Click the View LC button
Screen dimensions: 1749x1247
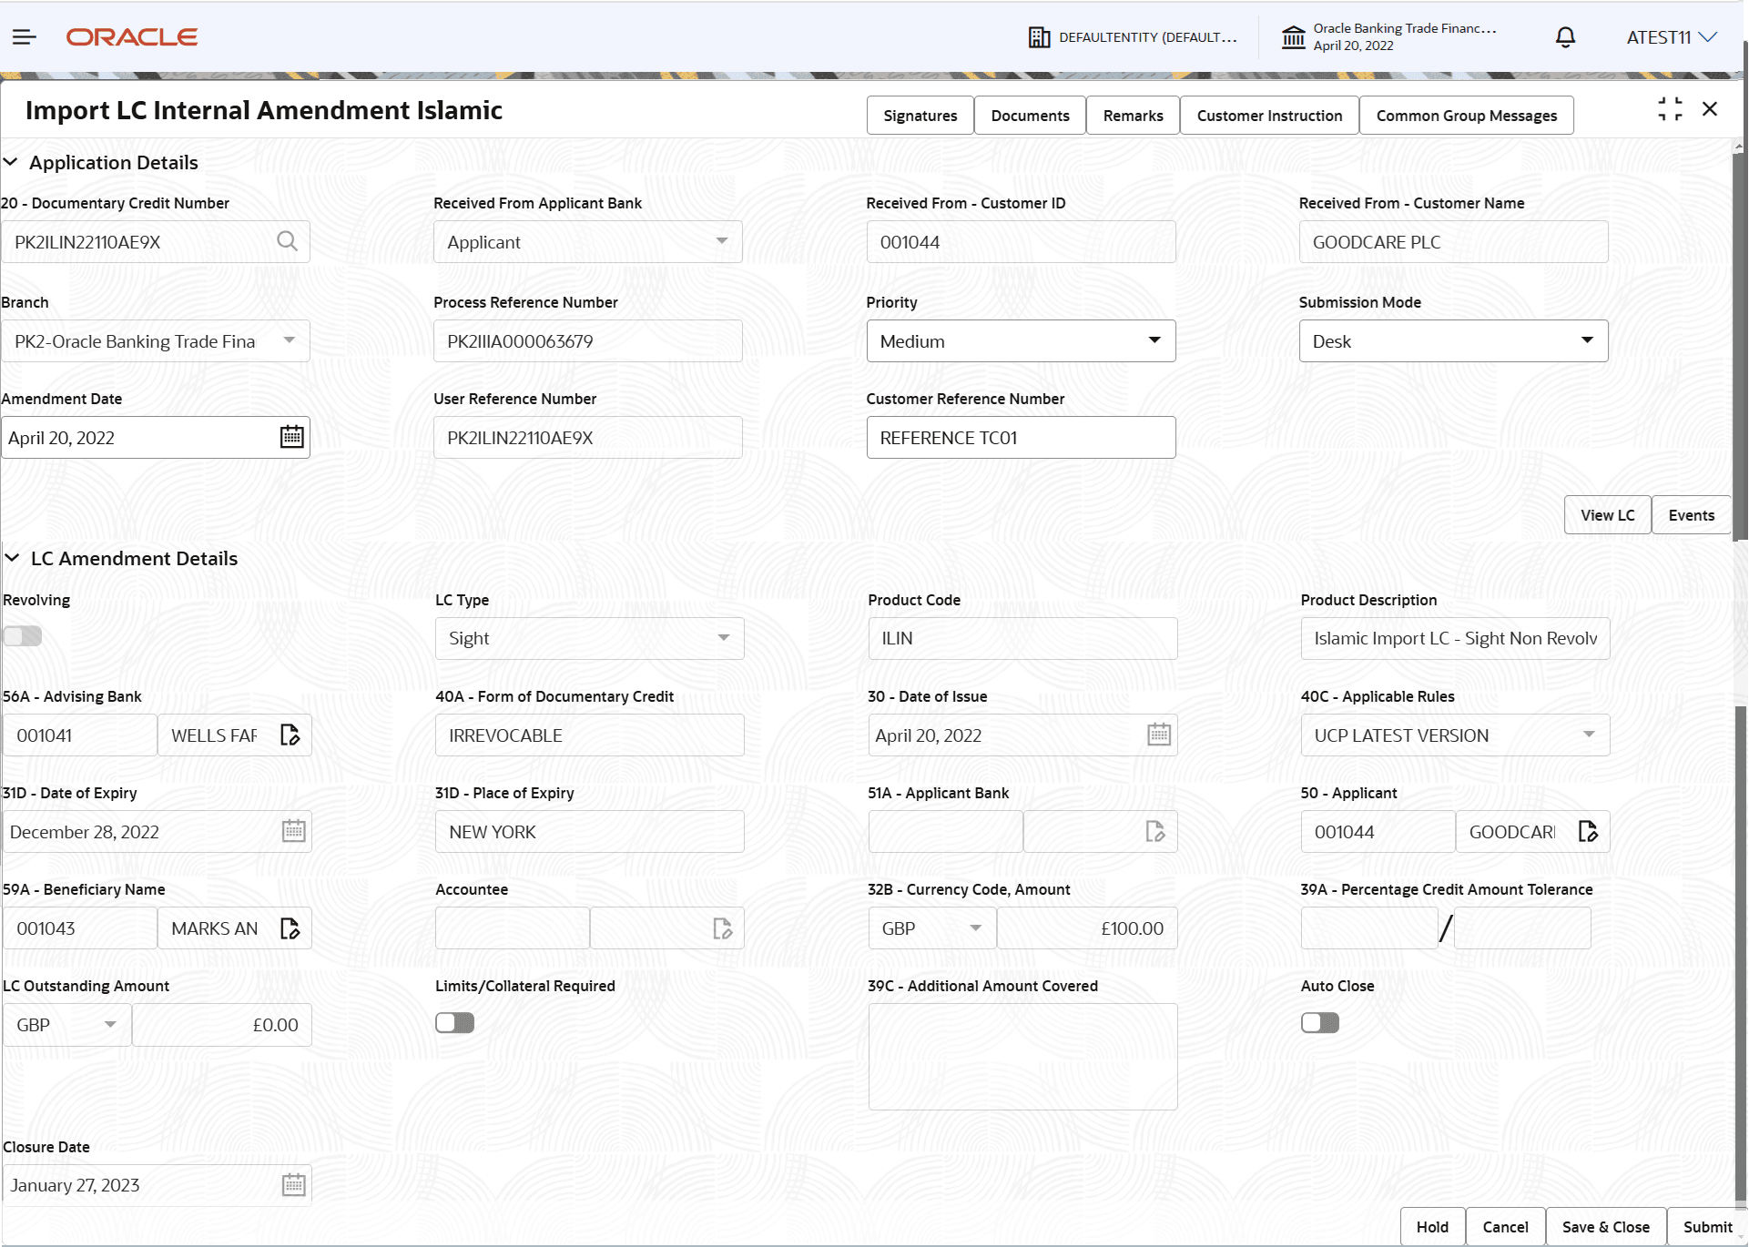1607,515
